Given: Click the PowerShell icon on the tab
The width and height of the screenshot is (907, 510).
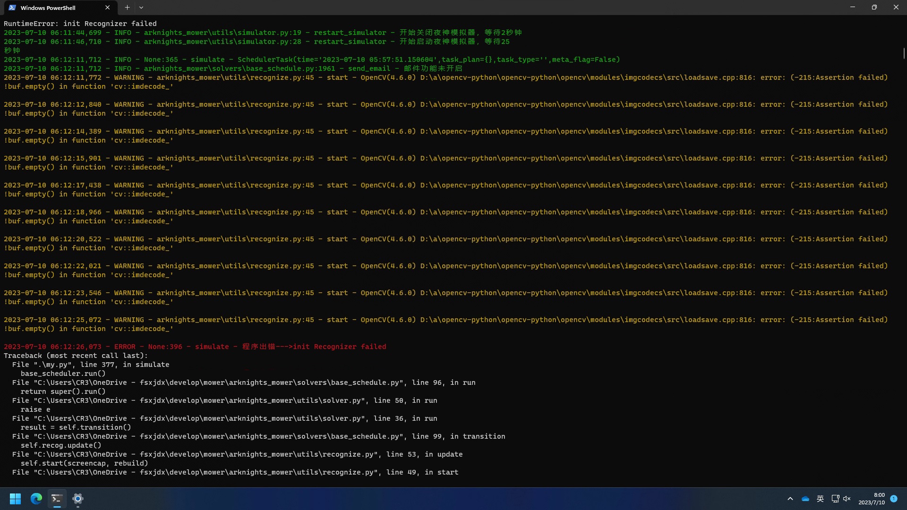Looking at the screenshot, I should [x=12, y=8].
